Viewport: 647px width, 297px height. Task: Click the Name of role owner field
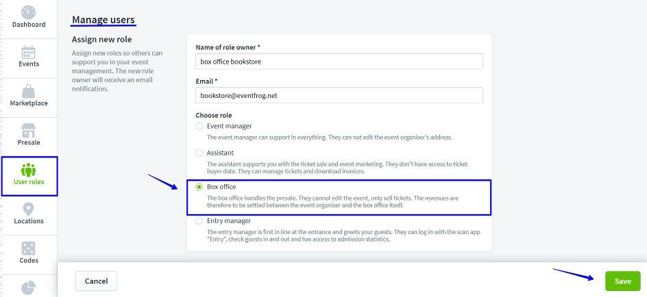click(339, 61)
